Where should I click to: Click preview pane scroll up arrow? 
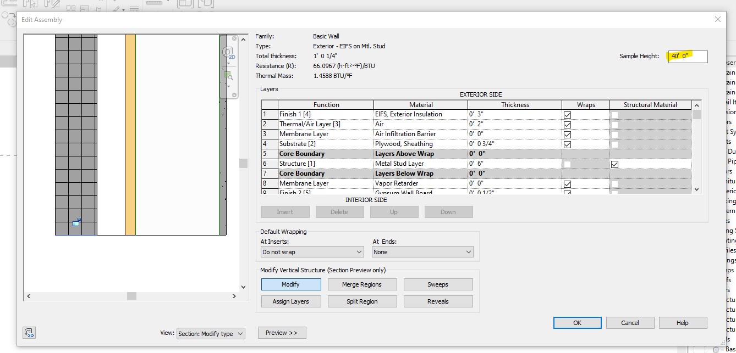(x=243, y=38)
